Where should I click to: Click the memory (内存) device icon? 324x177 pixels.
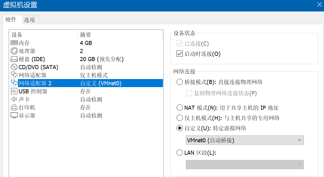14,43
